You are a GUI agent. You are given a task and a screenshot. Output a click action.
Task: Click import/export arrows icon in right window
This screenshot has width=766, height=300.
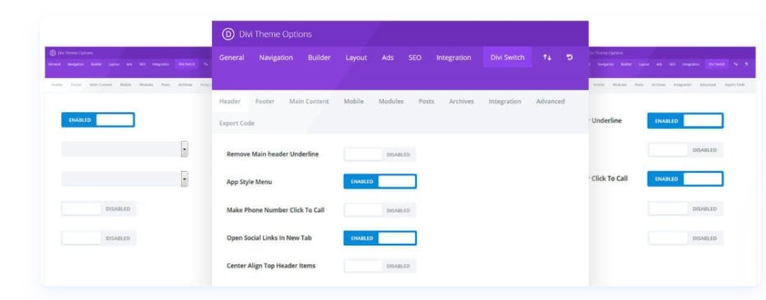pos(736,64)
